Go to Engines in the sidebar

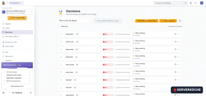[x=17, y=24]
